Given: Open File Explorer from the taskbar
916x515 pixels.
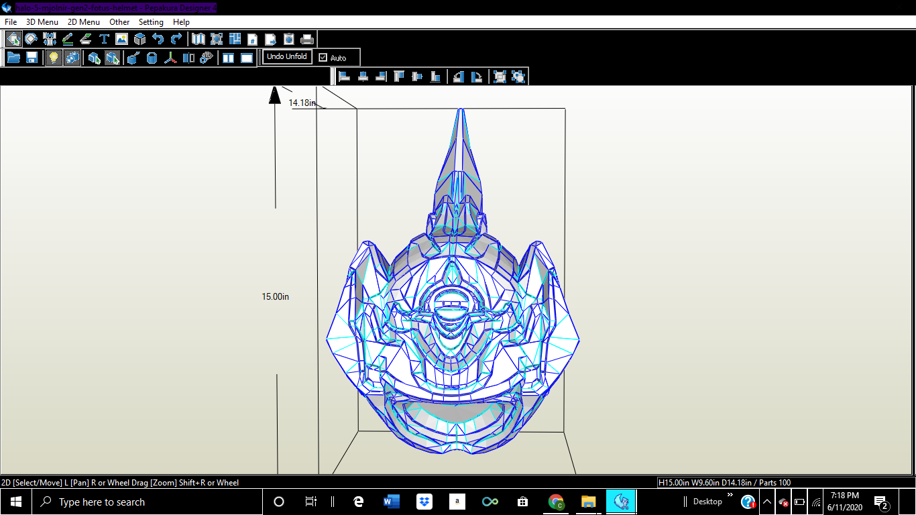Looking at the screenshot, I should point(588,502).
